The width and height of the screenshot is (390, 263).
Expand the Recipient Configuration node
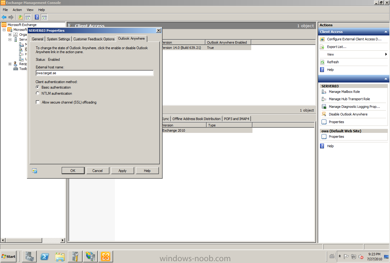pyautogui.click(x=10, y=64)
